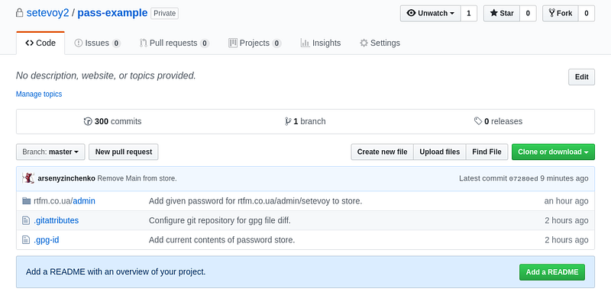Open commit 'Add current contents of password store.'
This screenshot has height=298, width=611.
(x=221, y=240)
